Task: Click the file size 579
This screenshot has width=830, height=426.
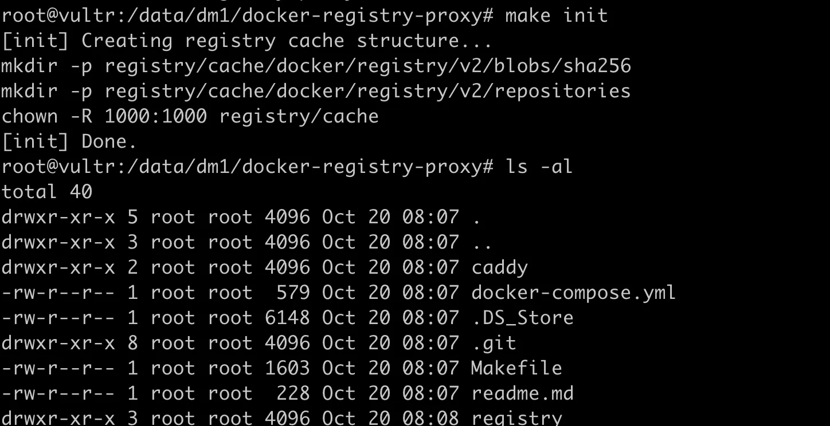Action: coord(293,293)
